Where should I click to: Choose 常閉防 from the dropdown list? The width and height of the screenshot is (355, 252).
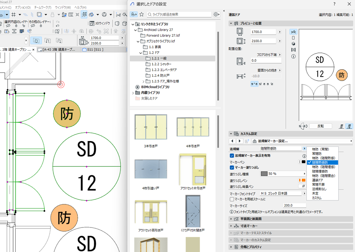tap(317, 154)
